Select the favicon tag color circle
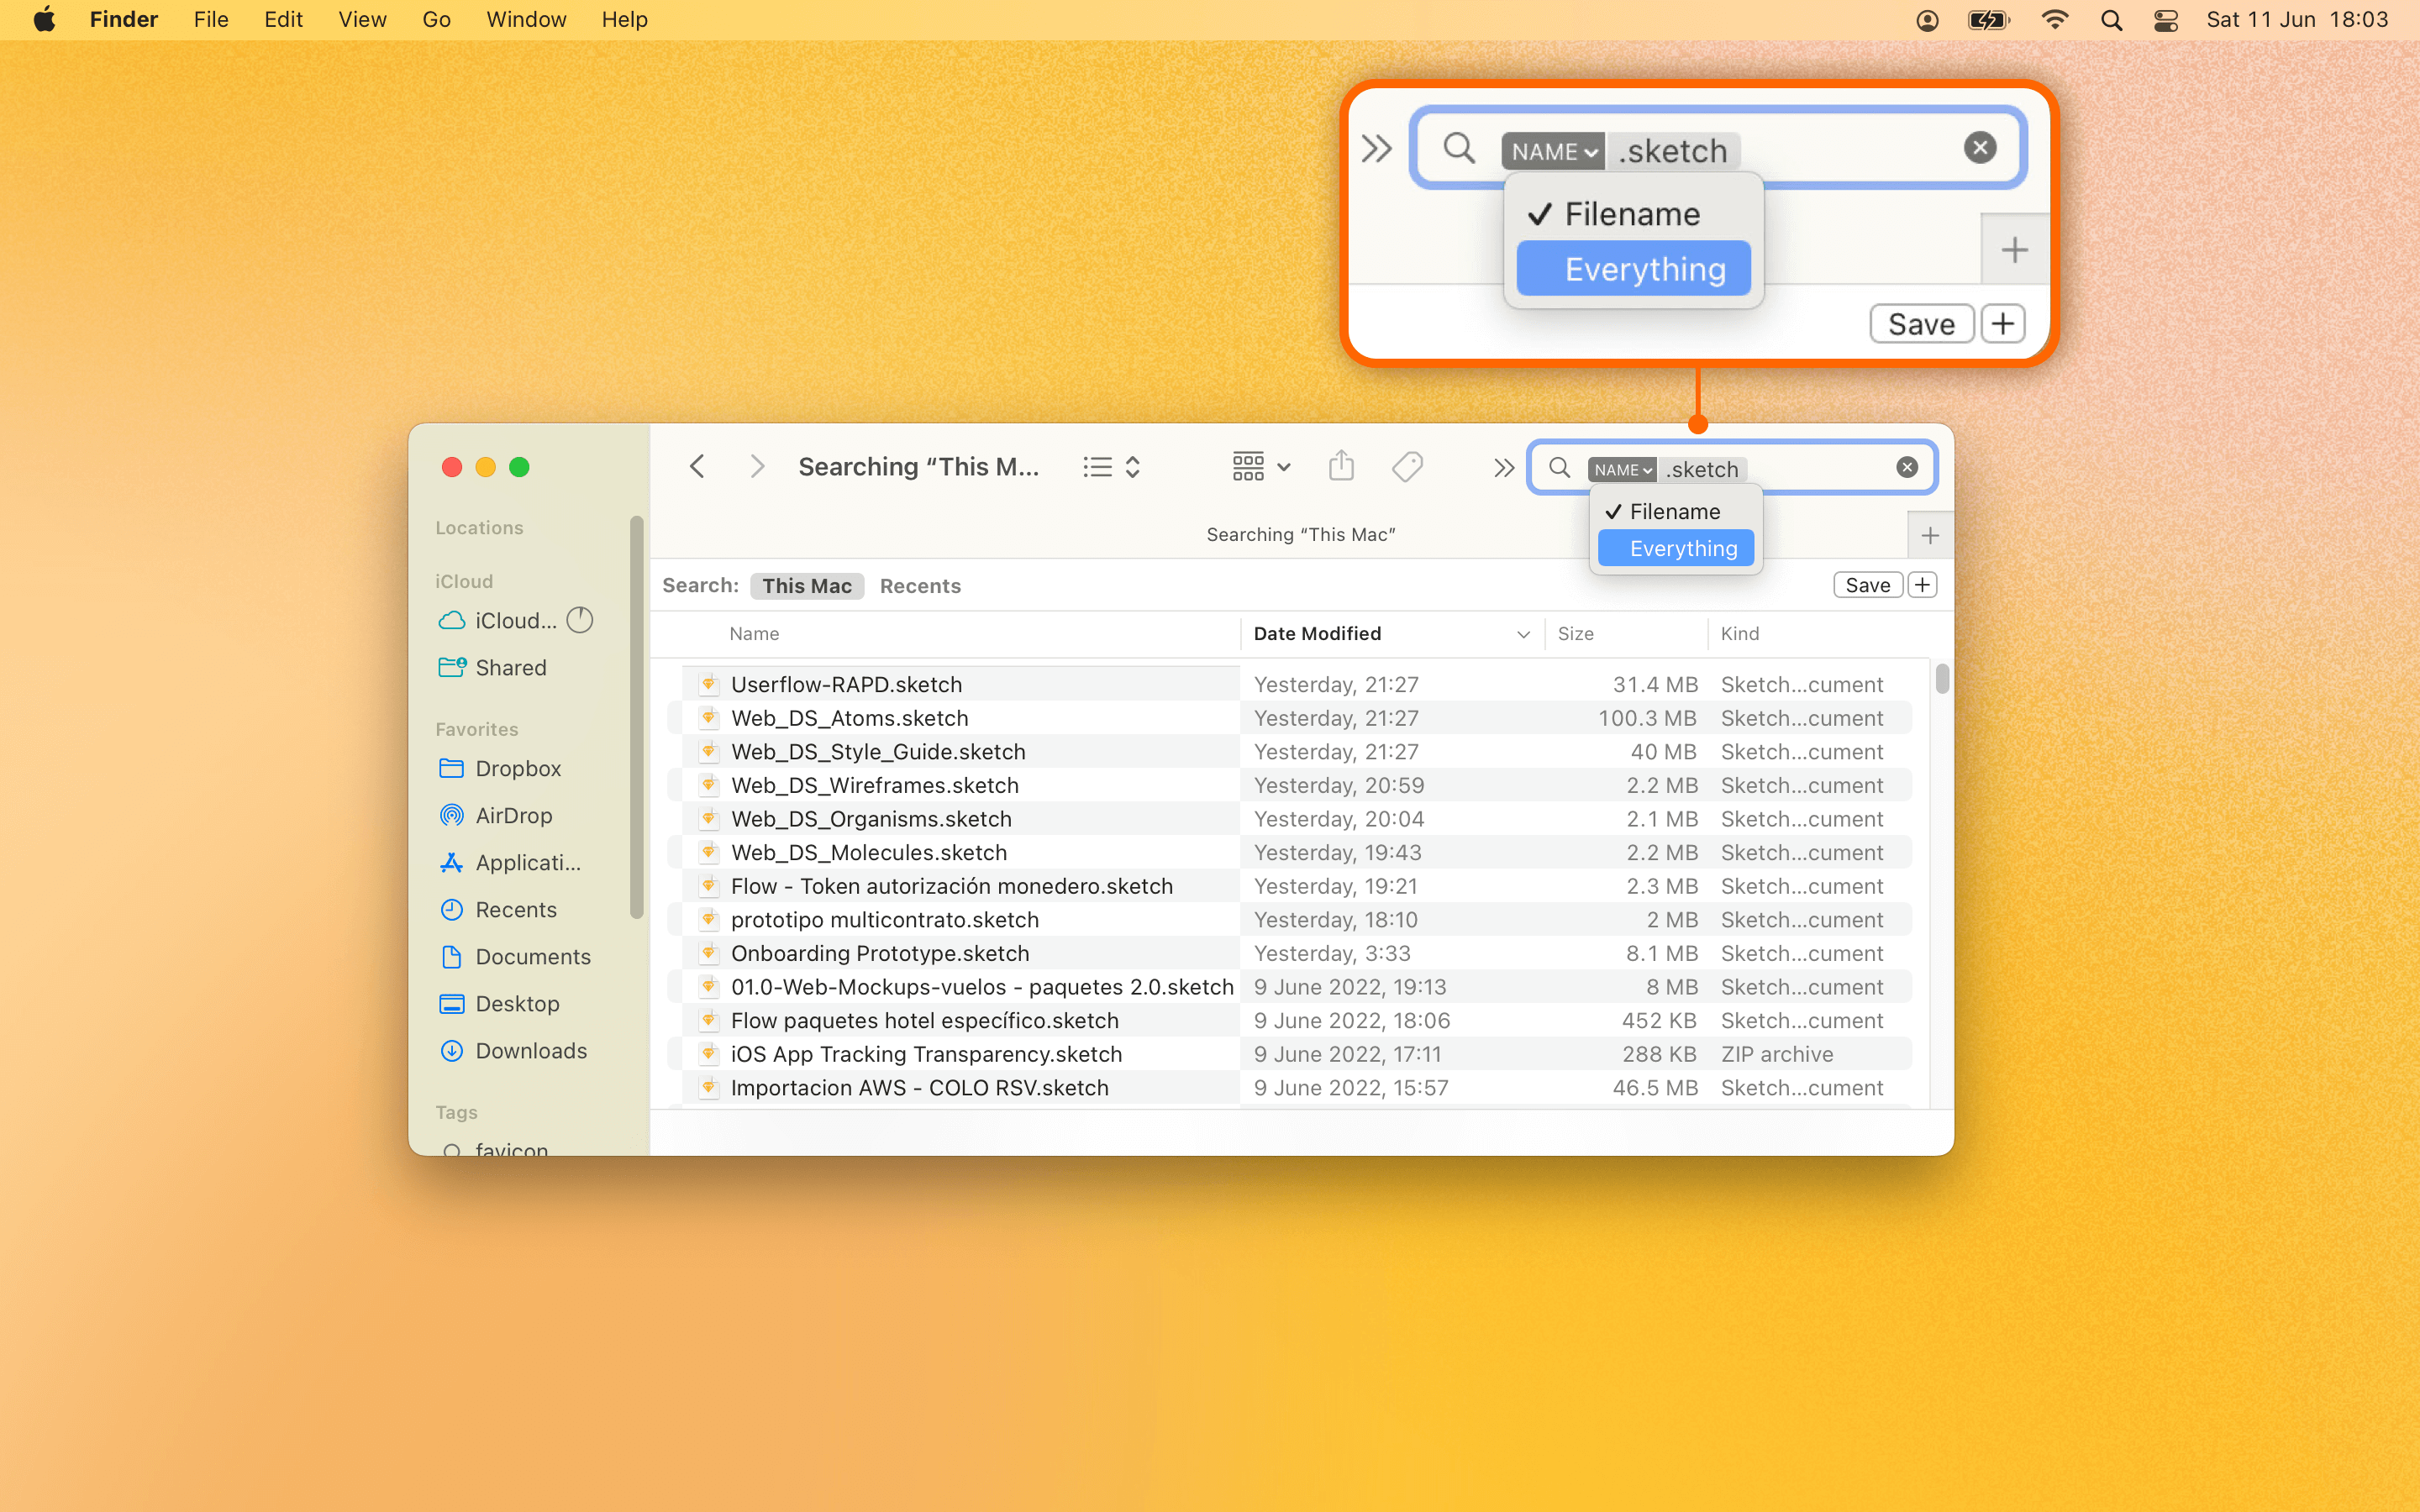2420x1512 pixels. 453,1149
